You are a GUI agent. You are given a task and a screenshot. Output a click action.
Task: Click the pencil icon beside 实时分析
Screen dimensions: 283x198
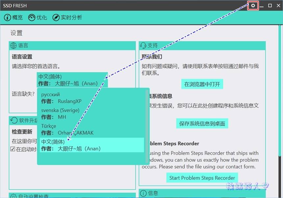(56, 17)
